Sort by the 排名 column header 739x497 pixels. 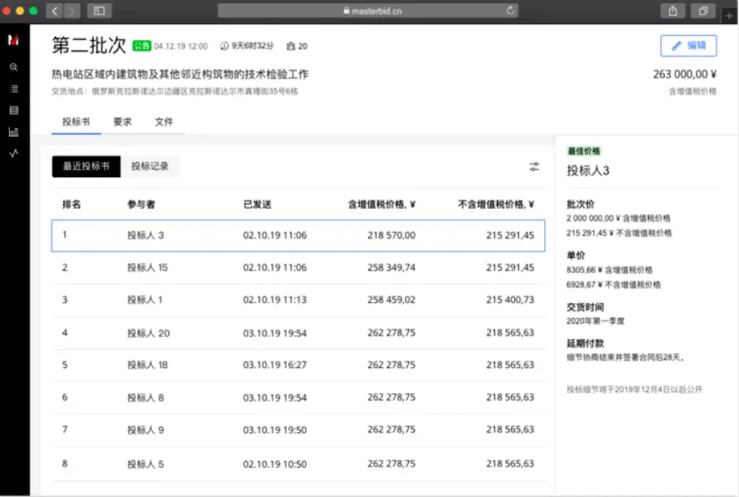pyautogui.click(x=72, y=205)
